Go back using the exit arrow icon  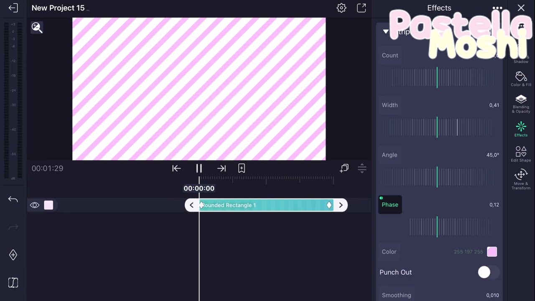[13, 8]
